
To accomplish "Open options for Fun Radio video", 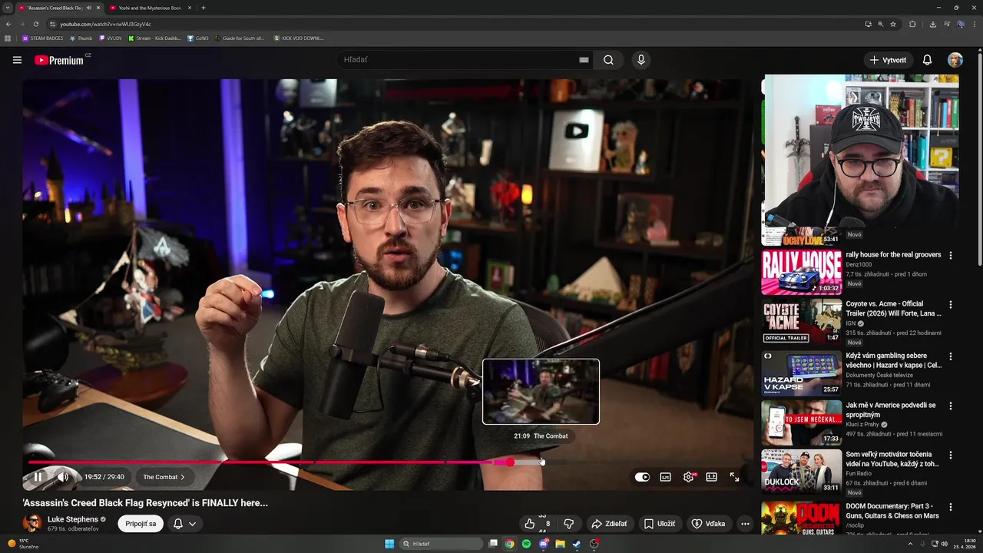I will coord(951,455).
